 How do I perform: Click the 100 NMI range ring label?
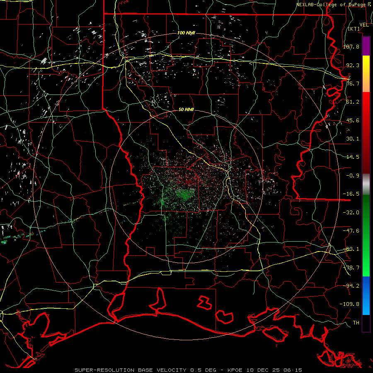(x=186, y=33)
